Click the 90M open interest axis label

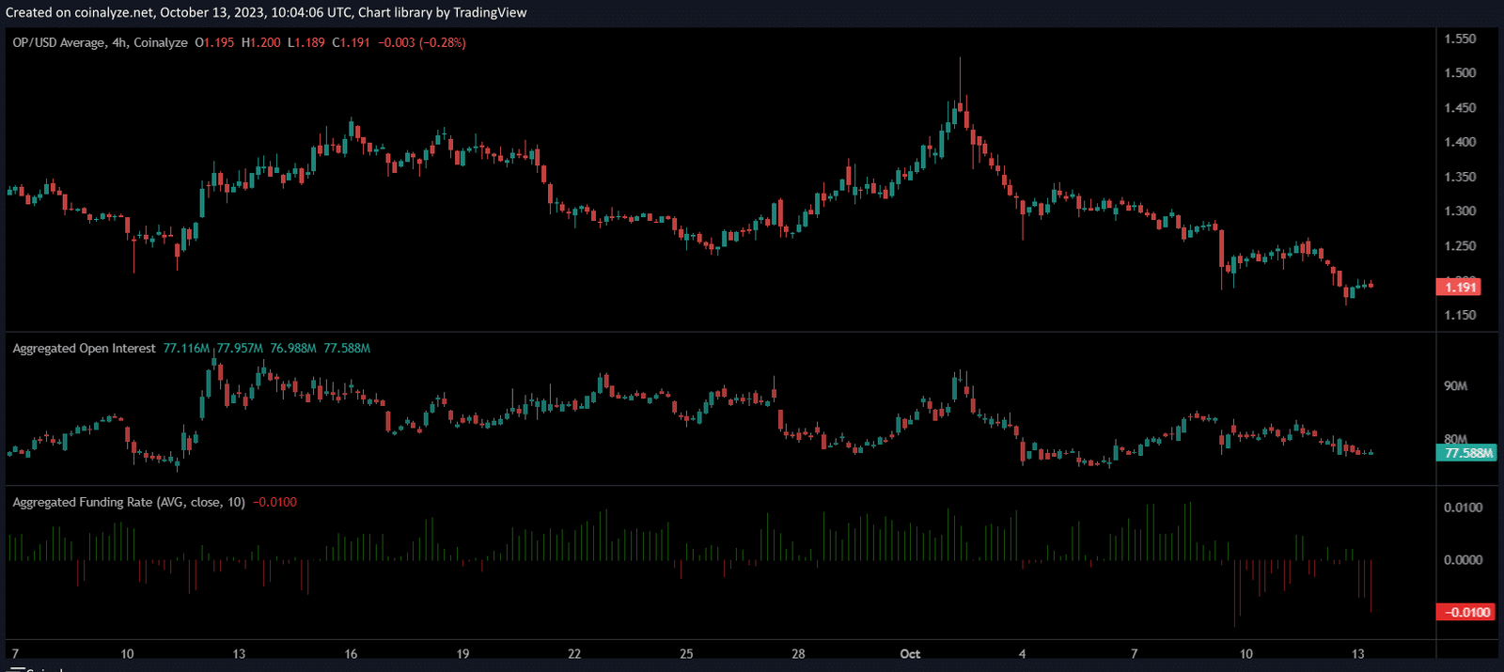[x=1455, y=386]
